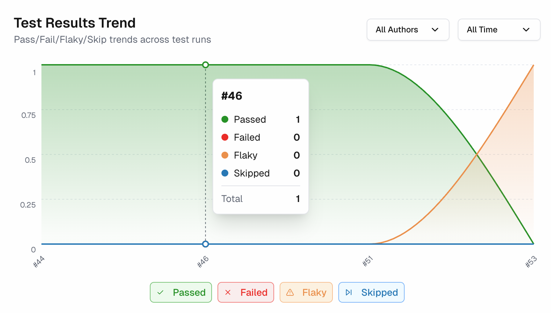The image size is (551, 313).
Task: Click the red X icon in Failed legend
Action: [x=227, y=292]
